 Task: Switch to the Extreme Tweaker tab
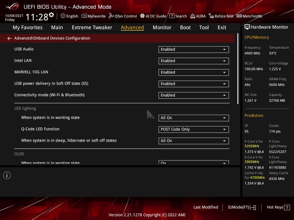click(92, 27)
